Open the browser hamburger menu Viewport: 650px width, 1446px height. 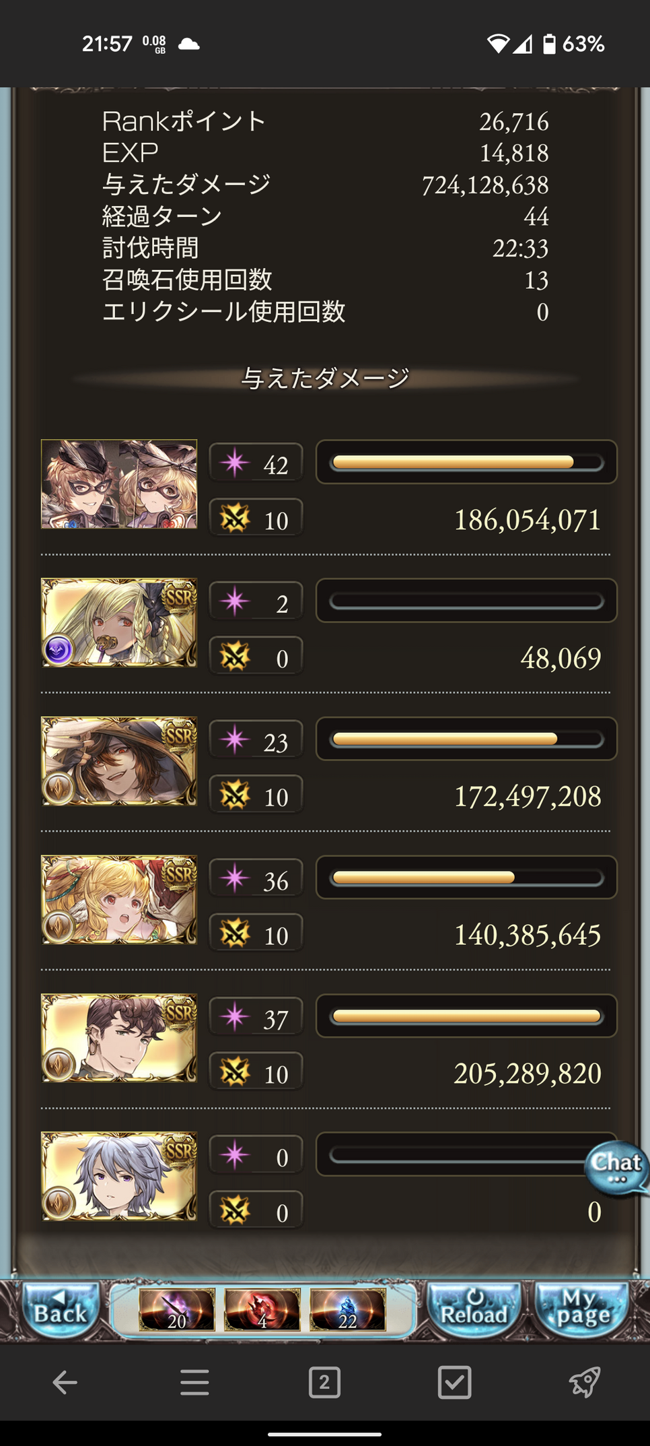(194, 1383)
